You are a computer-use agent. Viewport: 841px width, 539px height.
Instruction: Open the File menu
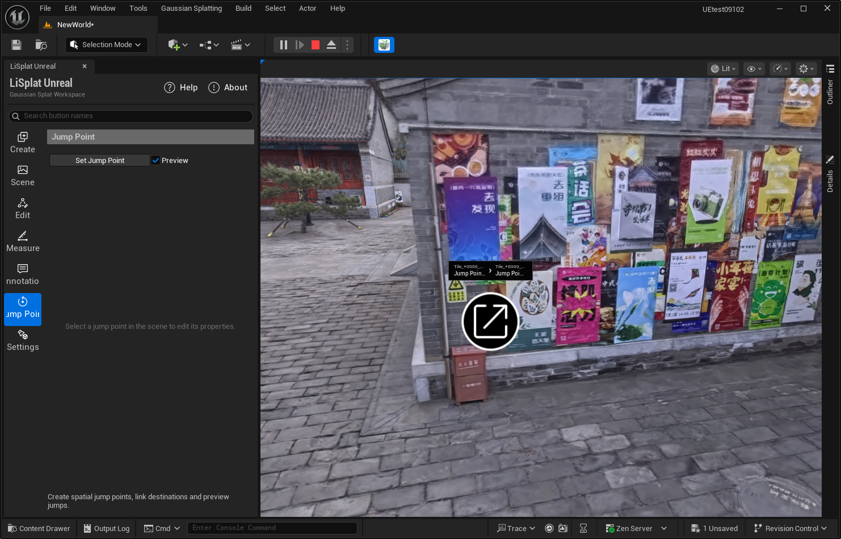point(45,9)
